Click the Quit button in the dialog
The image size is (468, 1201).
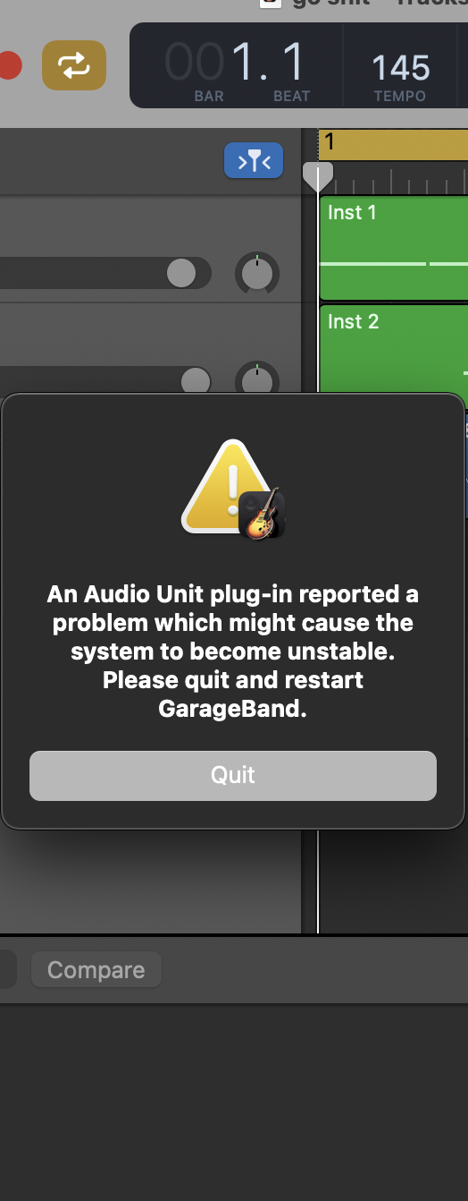[x=233, y=775]
